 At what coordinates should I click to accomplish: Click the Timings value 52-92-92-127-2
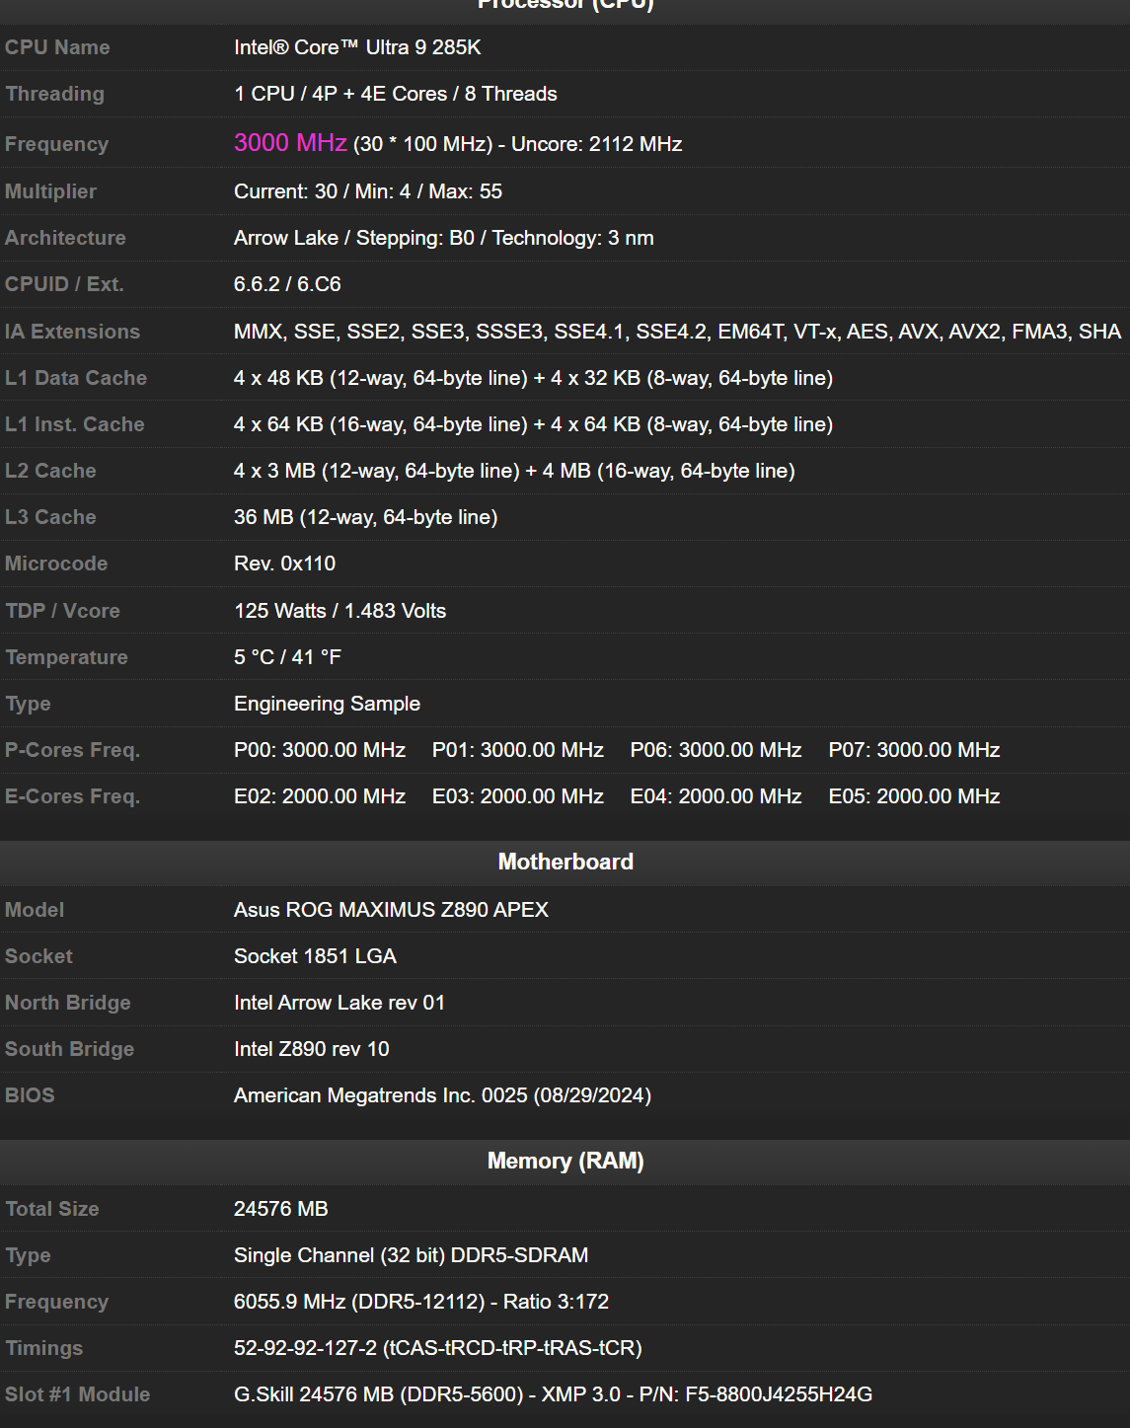pyautogui.click(x=438, y=1348)
